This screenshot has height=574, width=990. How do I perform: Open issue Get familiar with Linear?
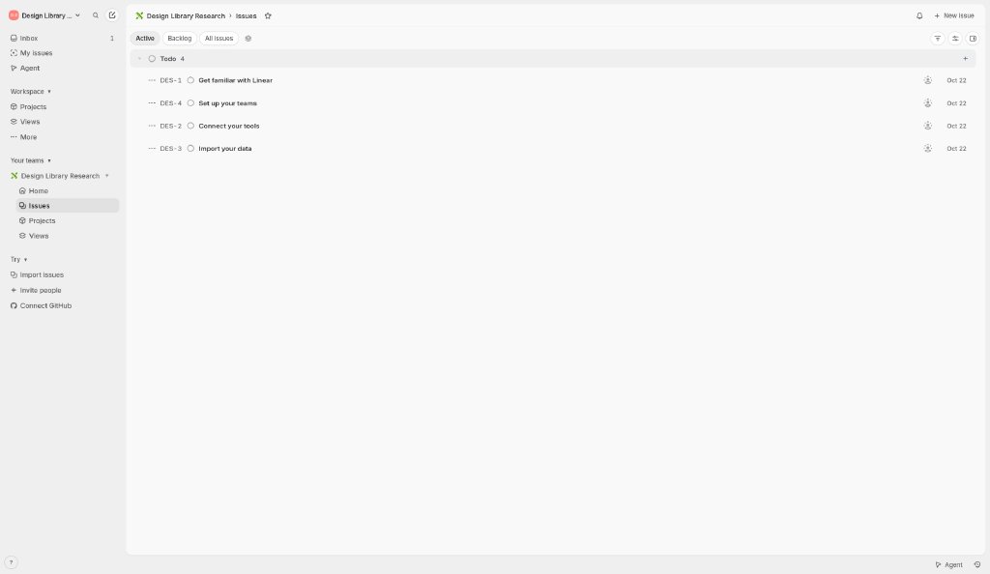(236, 81)
